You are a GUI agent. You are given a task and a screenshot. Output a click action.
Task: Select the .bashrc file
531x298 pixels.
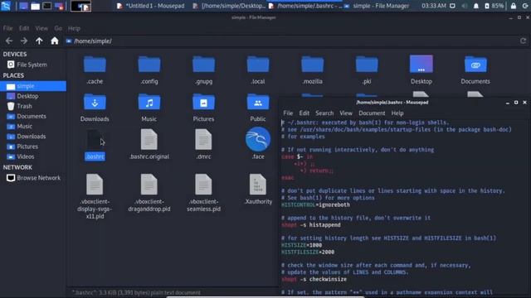point(95,144)
